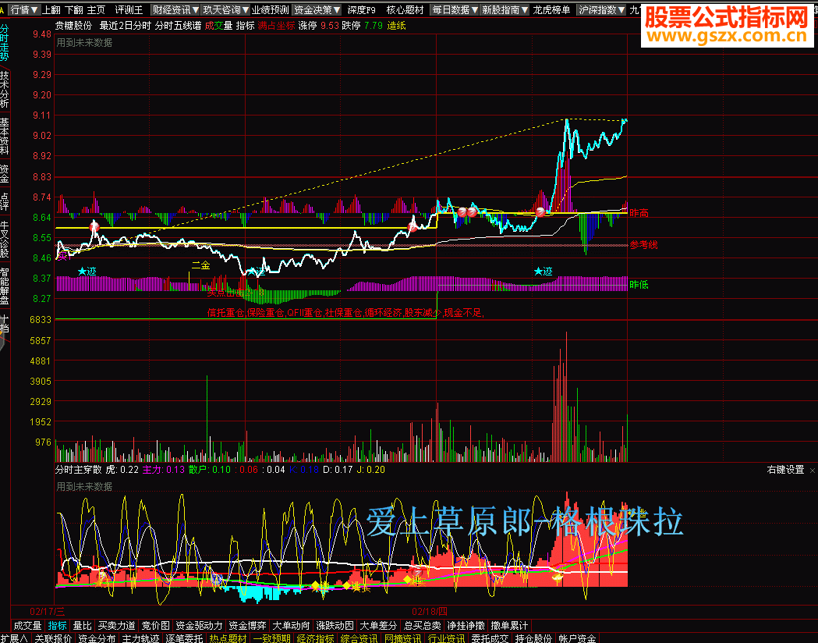Open the 网摘资讯 tab
This screenshot has height=643, width=818.
(x=403, y=638)
